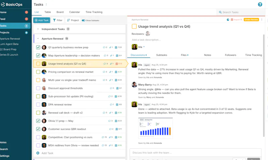Open the seat usage chart attachment thumbnail
268x160 pixels.
point(155,128)
